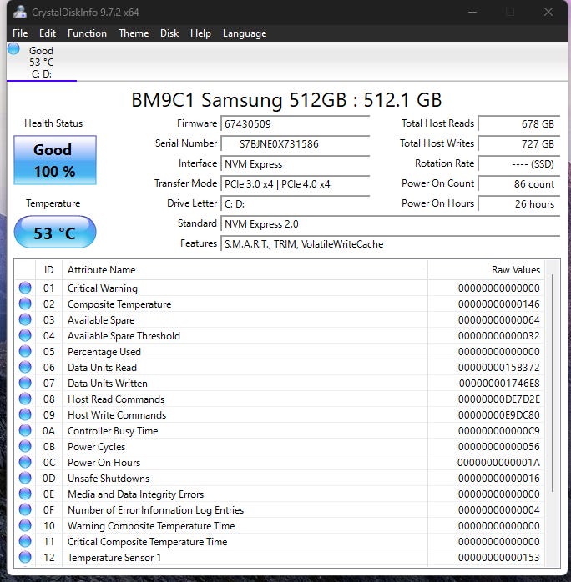
Task: Click status orb for Host Read Commands row
Action: pos(25,399)
